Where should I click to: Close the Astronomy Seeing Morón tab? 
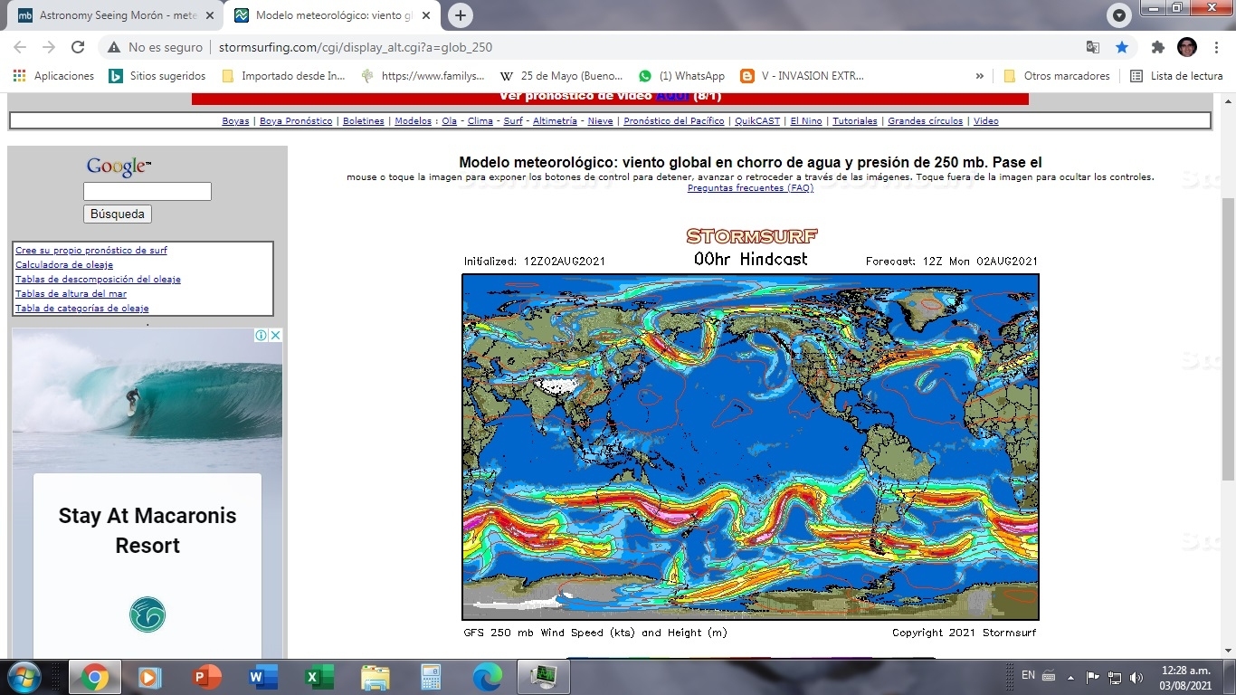(210, 15)
